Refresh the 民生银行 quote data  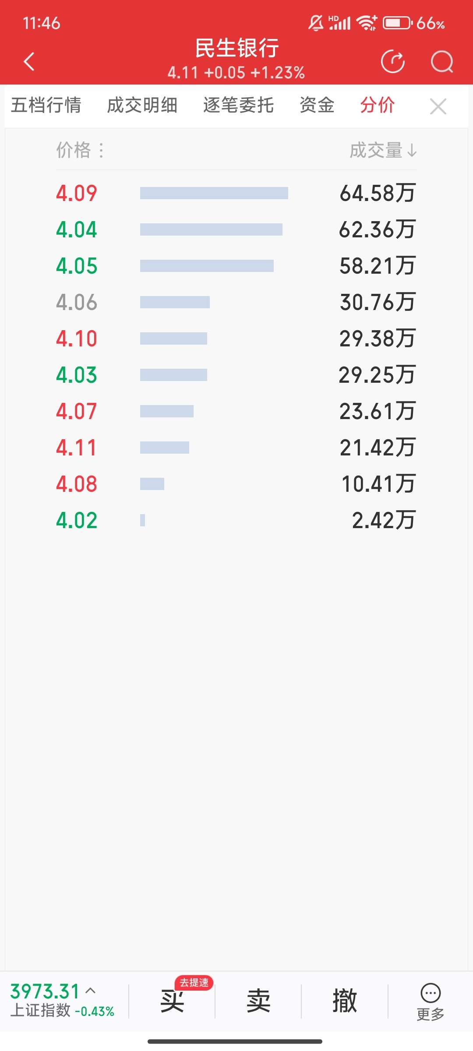[x=393, y=61]
